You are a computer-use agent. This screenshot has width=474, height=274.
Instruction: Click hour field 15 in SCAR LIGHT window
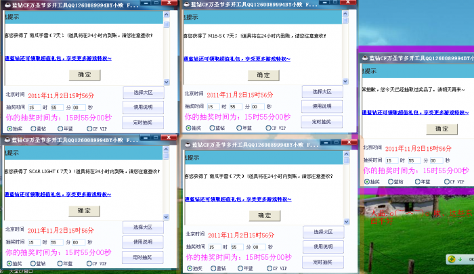coord(34,242)
